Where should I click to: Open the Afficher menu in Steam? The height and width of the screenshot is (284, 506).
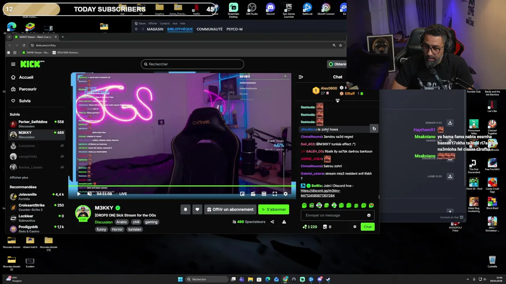pos(153,23)
